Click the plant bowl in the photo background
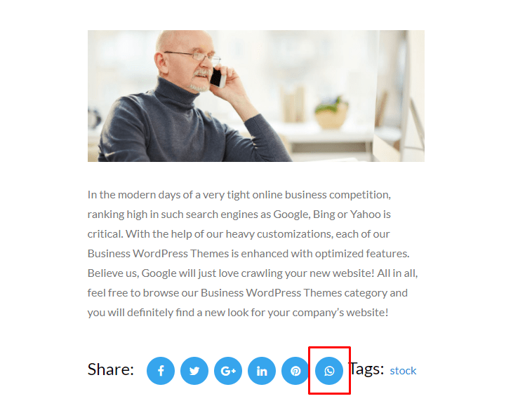 (331, 113)
